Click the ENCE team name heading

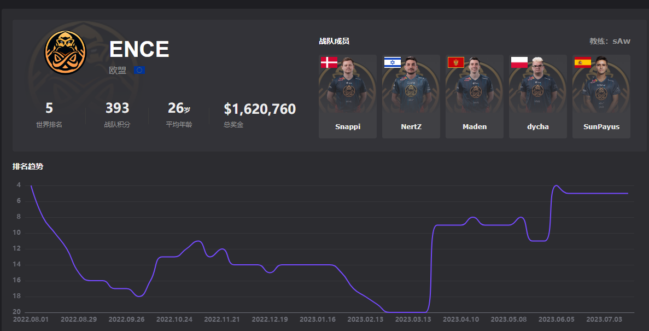139,50
